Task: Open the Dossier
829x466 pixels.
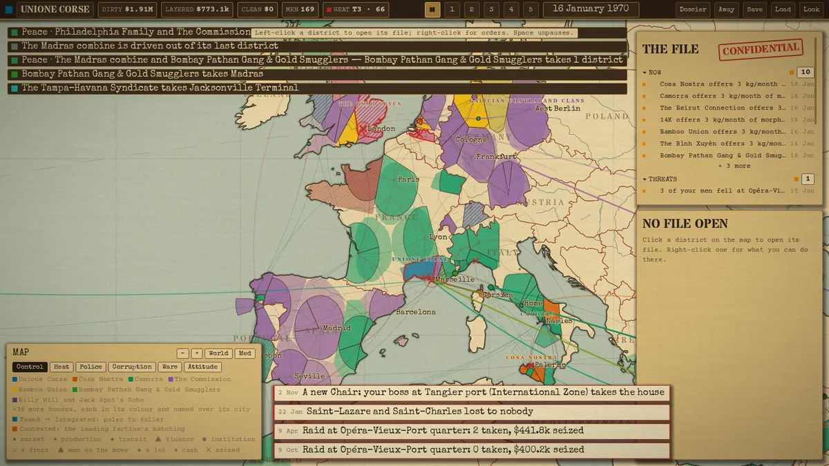Action: pos(693,10)
